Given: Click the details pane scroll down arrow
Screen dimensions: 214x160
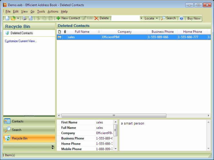Looking at the screenshot, I should tap(116, 149).
